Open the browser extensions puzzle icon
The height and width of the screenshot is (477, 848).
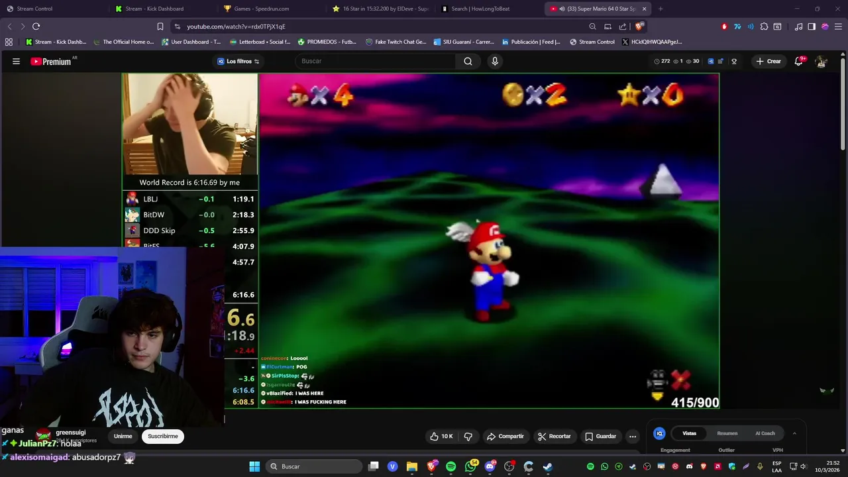(764, 26)
